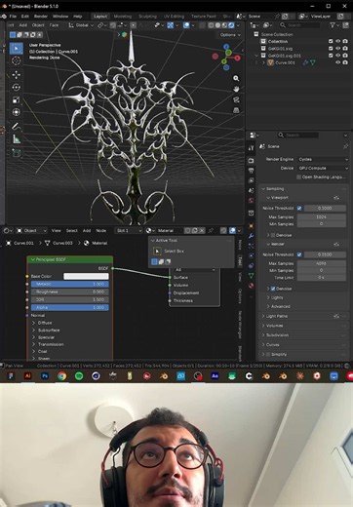353x507 pixels.
Task: Select the Add Cube tool
Action: [16, 153]
